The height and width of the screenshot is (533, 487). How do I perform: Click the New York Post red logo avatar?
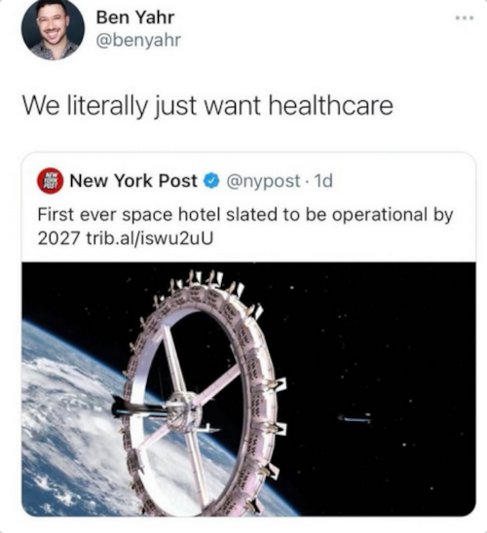pos(50,181)
